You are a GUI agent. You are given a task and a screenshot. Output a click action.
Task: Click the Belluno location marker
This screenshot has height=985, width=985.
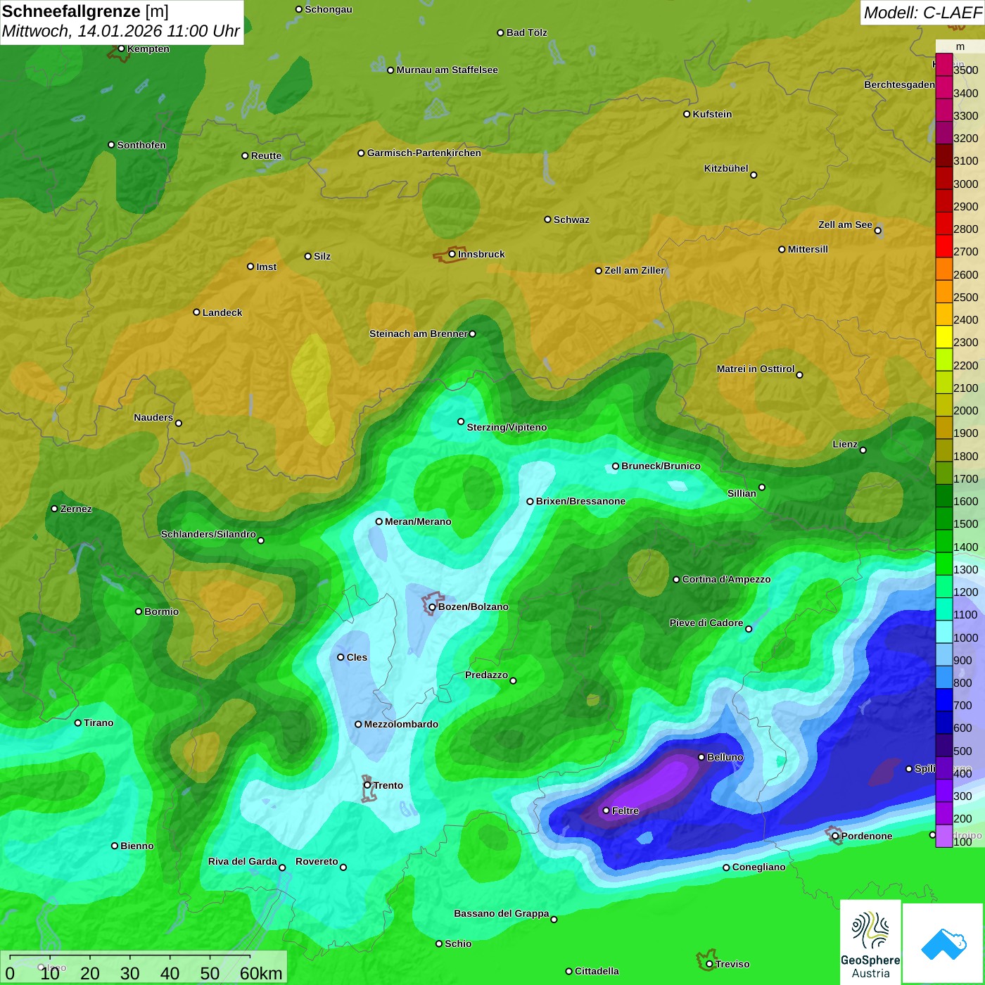coord(701,757)
